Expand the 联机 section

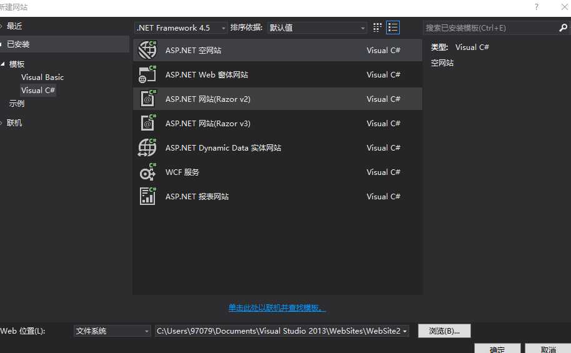click(1, 122)
